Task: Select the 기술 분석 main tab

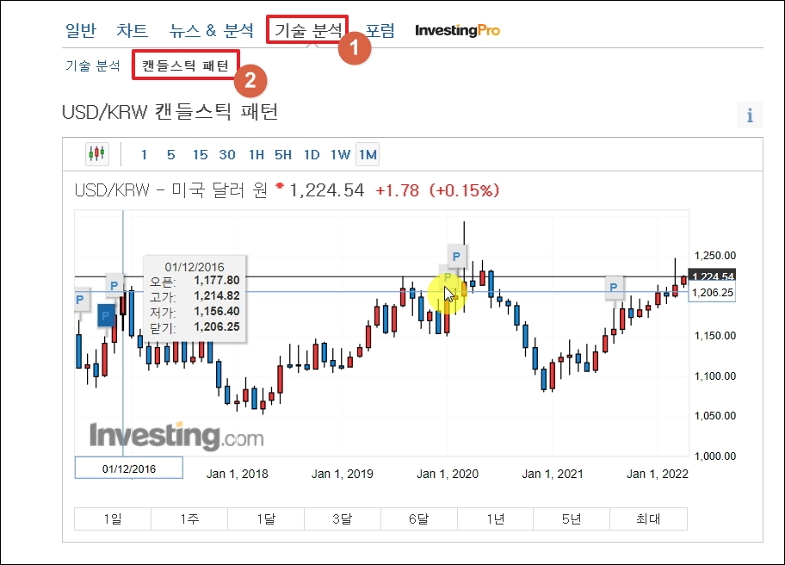Action: pyautogui.click(x=307, y=30)
